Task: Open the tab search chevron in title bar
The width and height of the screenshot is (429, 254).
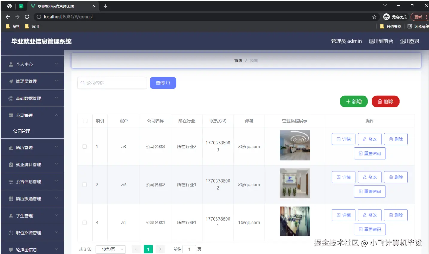Action: pos(385,5)
